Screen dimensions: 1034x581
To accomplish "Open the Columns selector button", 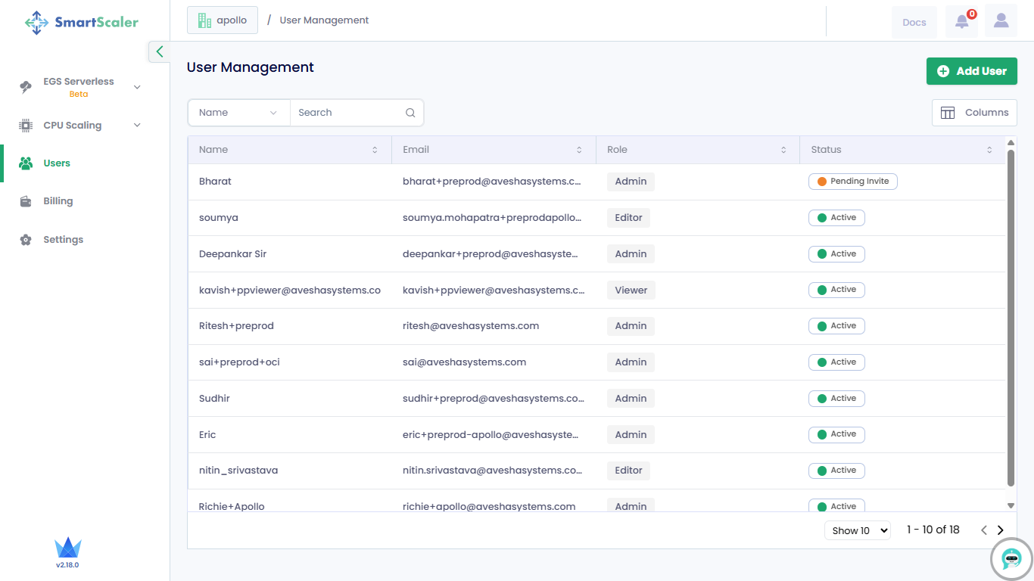I will tap(974, 113).
